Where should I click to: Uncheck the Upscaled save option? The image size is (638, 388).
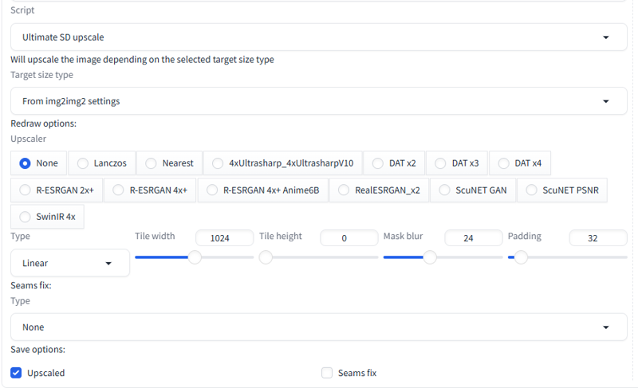(x=16, y=373)
